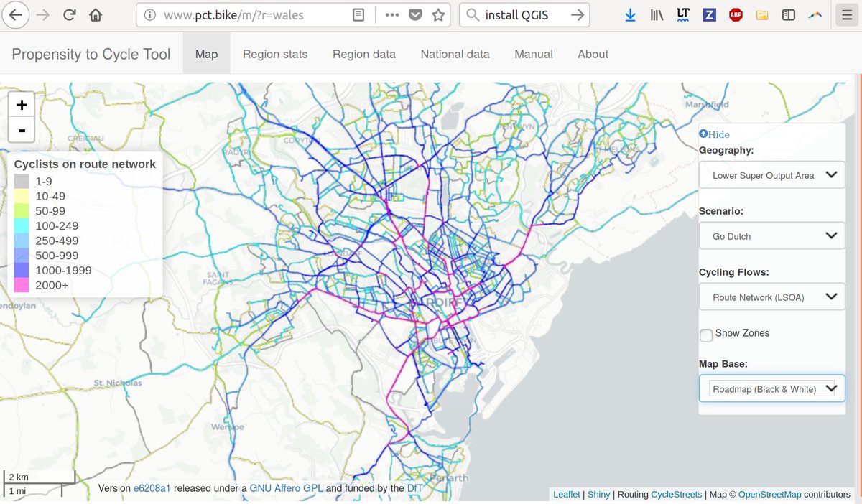This screenshot has height=504, width=862.
Task: Click the colorful arc extension icon
Action: pyautogui.click(x=815, y=15)
